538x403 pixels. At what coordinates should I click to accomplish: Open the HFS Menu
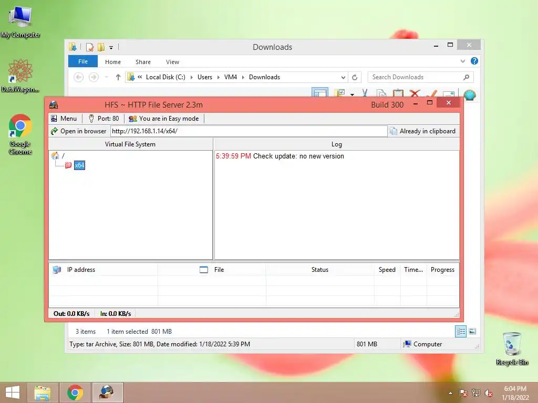click(x=64, y=119)
